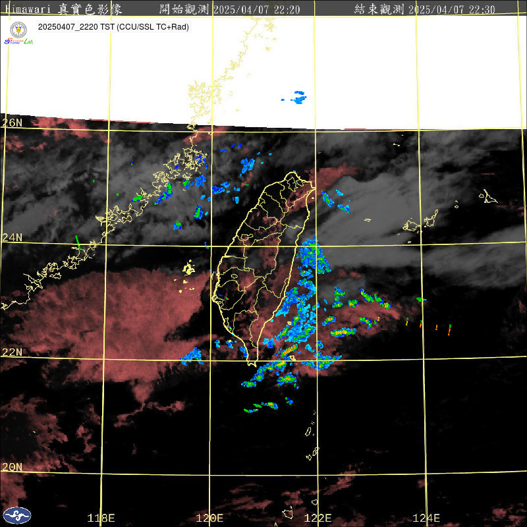Click the northern tip of Taiwan
This screenshot has height=527, width=527.
click(291, 175)
